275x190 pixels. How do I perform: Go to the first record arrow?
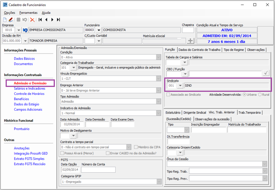coord(40,19)
